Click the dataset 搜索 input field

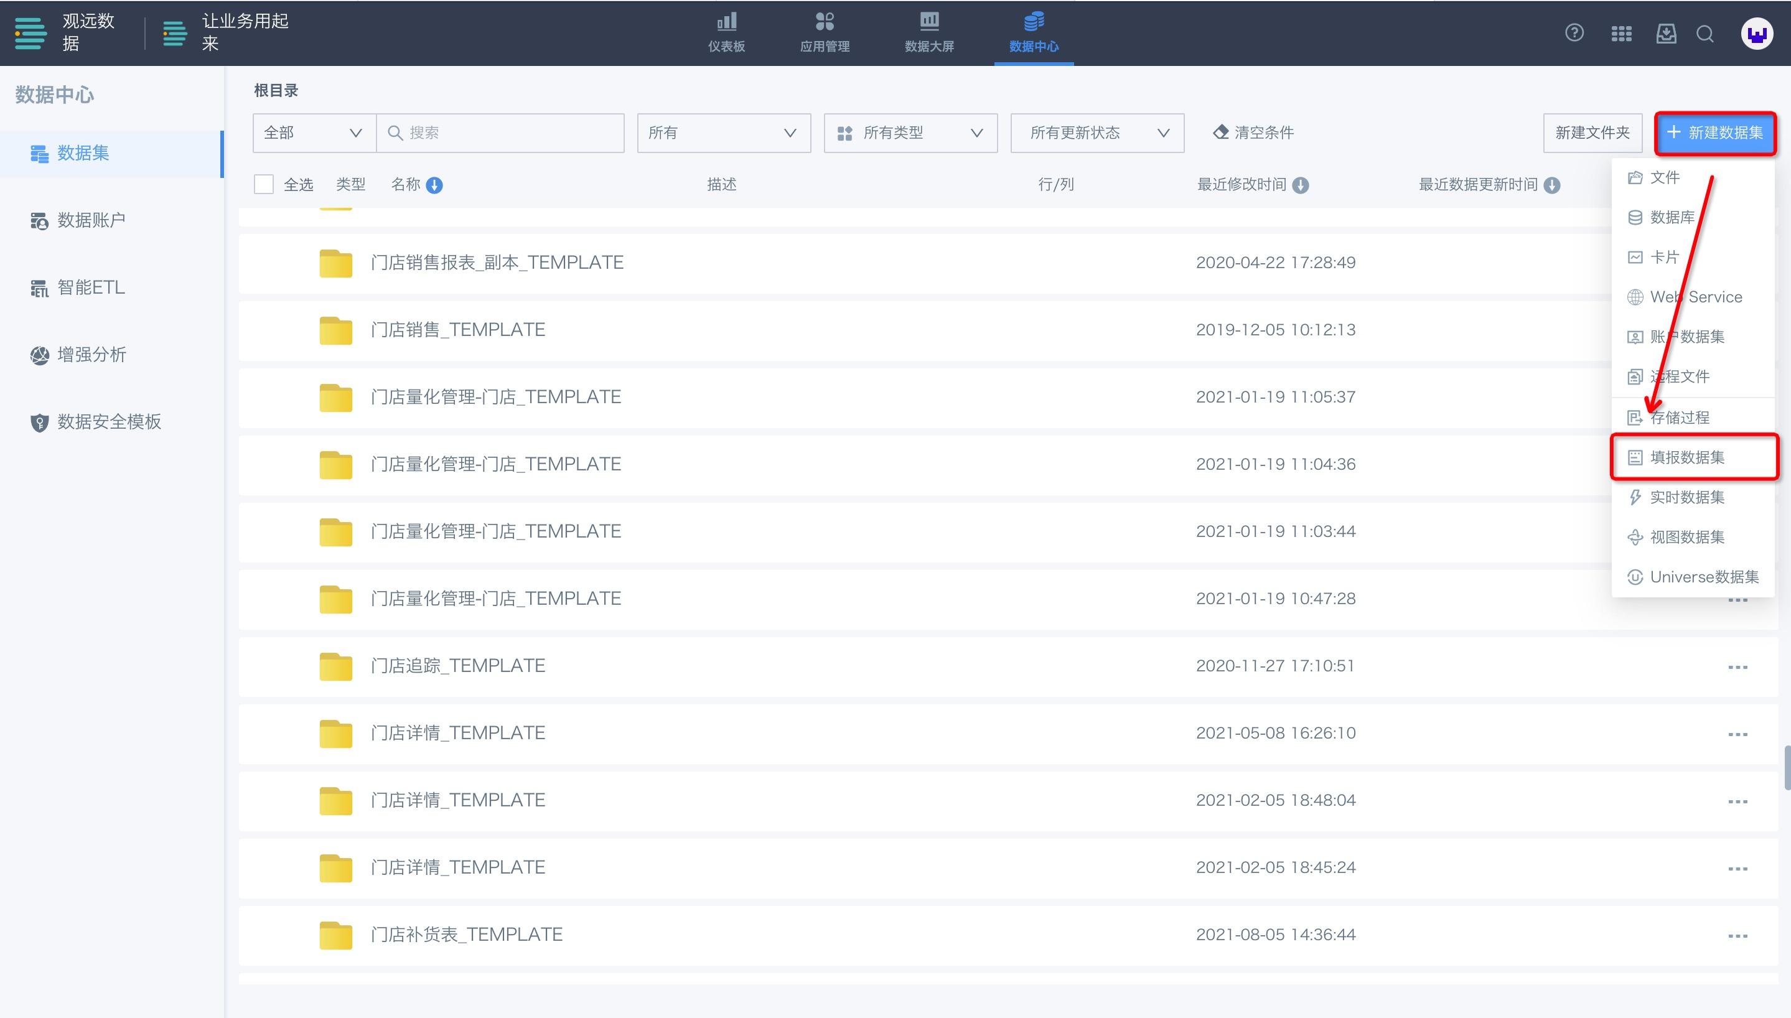click(x=500, y=133)
